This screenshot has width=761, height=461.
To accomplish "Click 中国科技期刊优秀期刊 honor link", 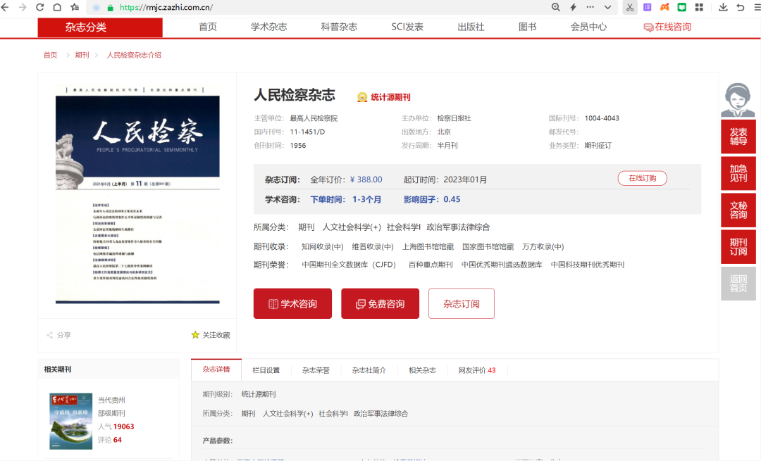I will point(587,265).
